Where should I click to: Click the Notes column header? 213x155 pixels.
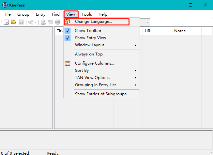coord(187,31)
